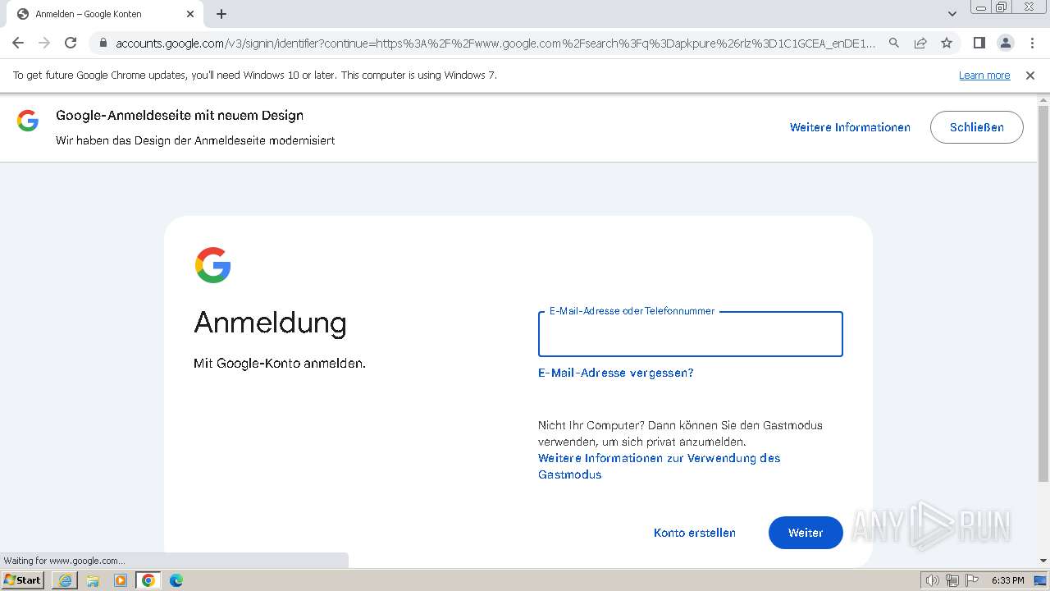Minimize the Chrome window
1050x591 pixels.
[981, 7]
